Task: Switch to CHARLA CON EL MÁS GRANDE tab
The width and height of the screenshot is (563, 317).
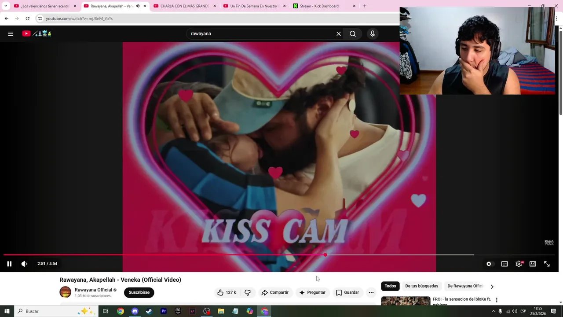Action: point(184,6)
